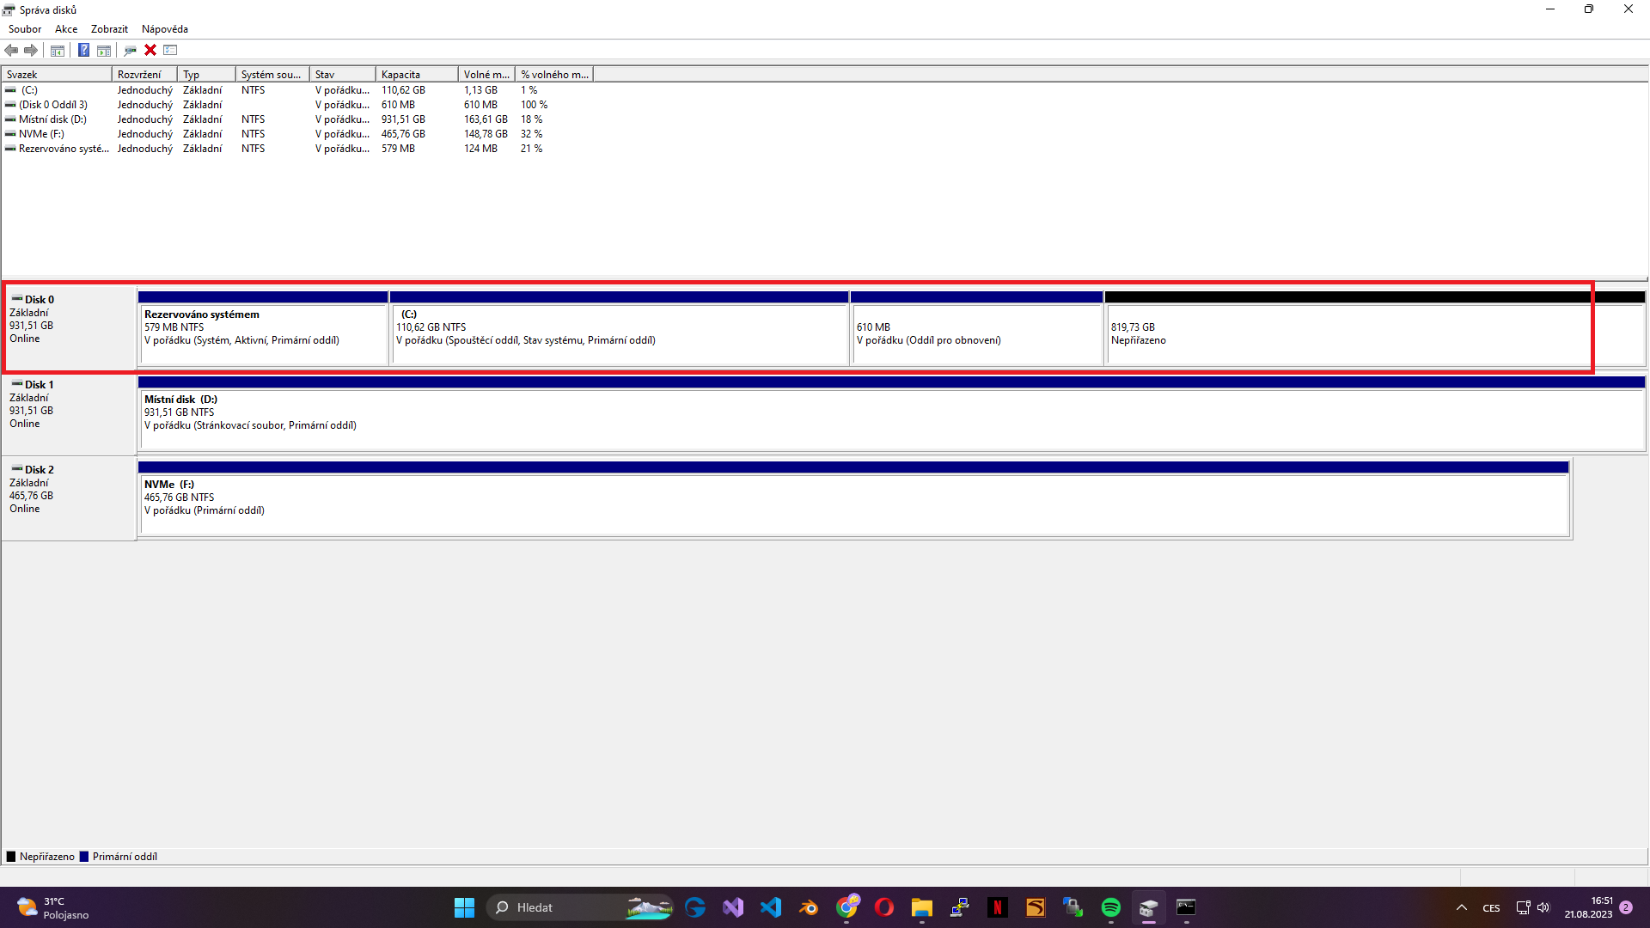Toggle the action pane toolbar icon

click(x=104, y=50)
